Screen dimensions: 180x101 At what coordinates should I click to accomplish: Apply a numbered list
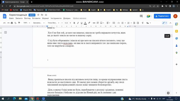[128, 23]
